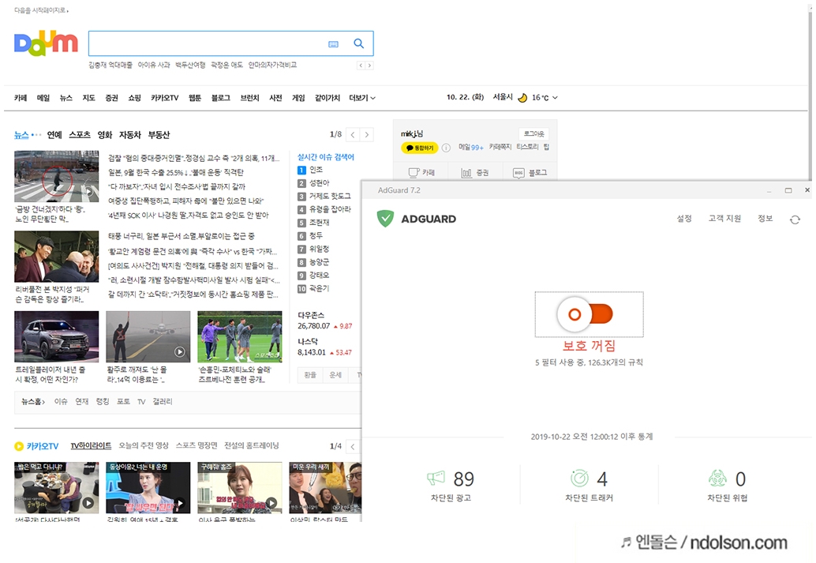Viewport: 816px width, 563px height.
Task: Open 뉴스홈 link below news
Action: pos(33,402)
